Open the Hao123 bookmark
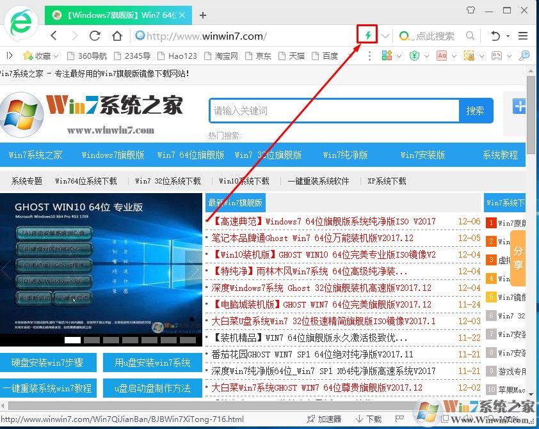 coord(177,56)
